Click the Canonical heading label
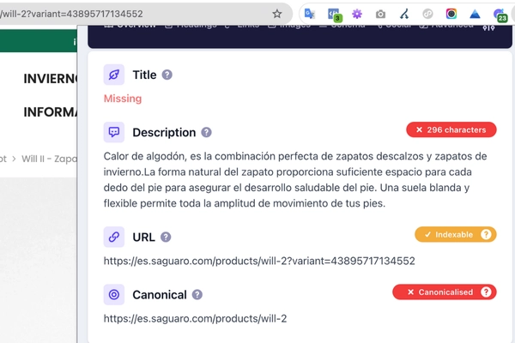 [160, 295]
